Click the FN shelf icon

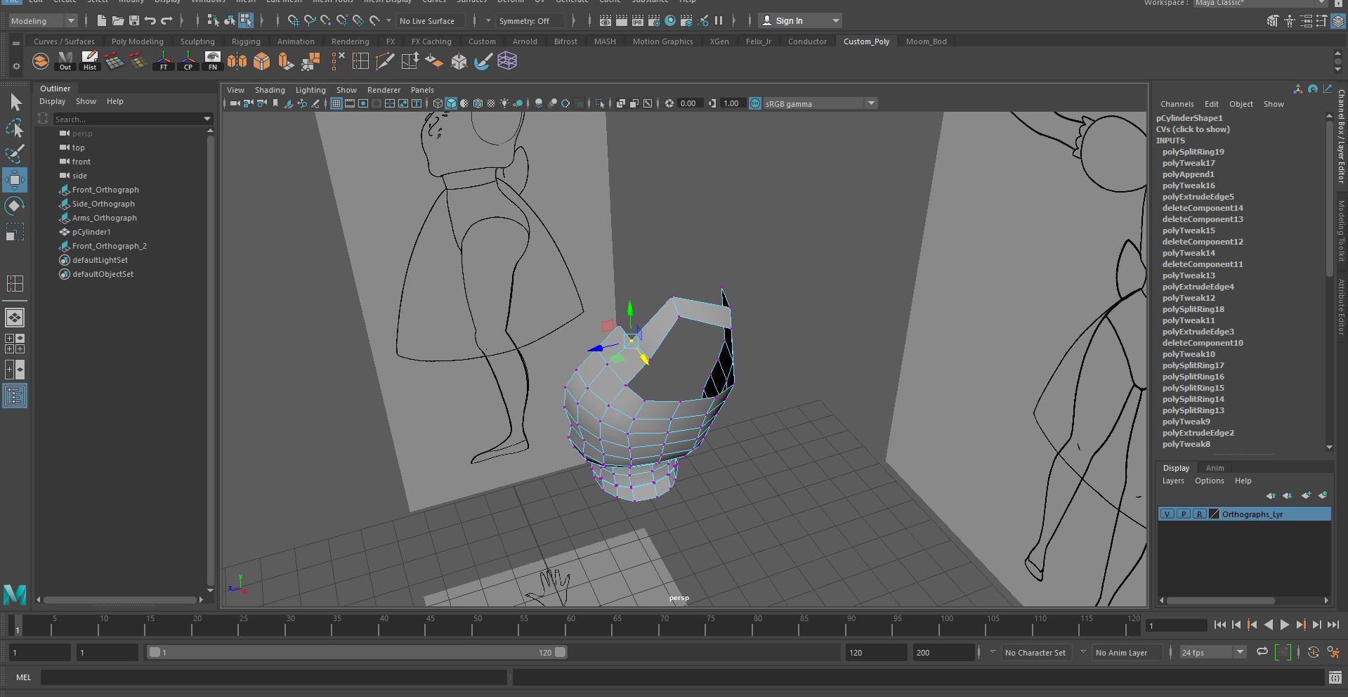coord(213,61)
